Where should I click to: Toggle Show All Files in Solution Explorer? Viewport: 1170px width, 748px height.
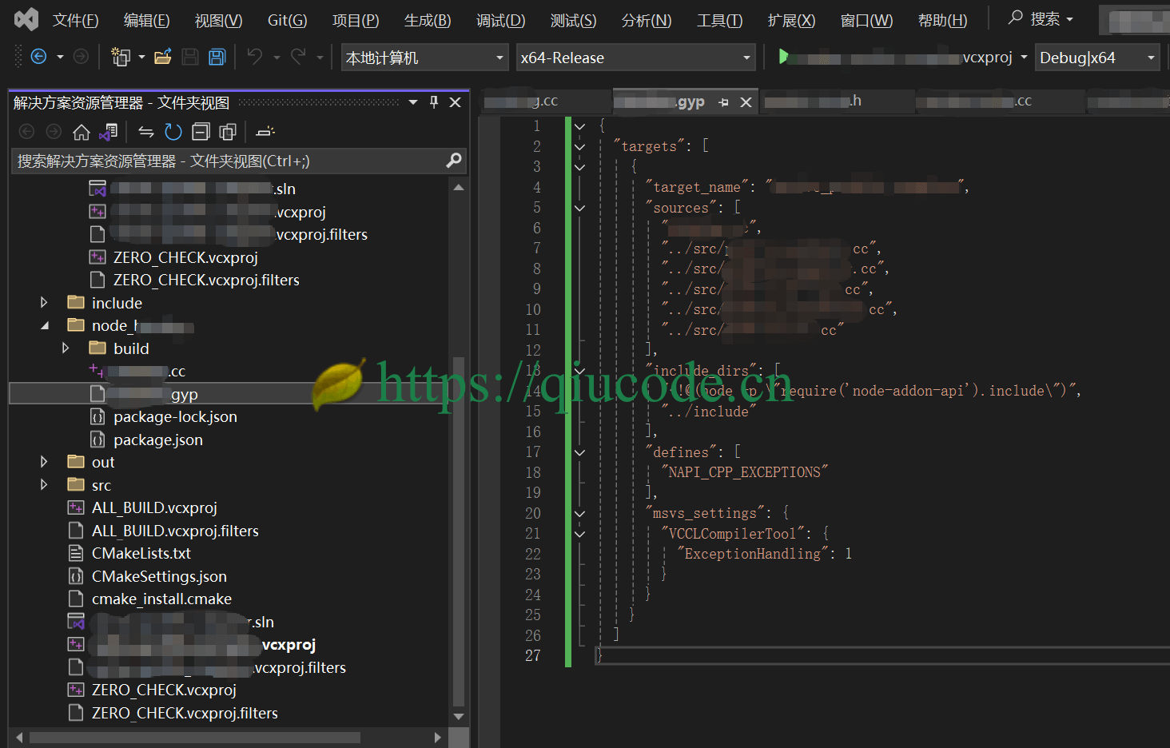point(229,132)
